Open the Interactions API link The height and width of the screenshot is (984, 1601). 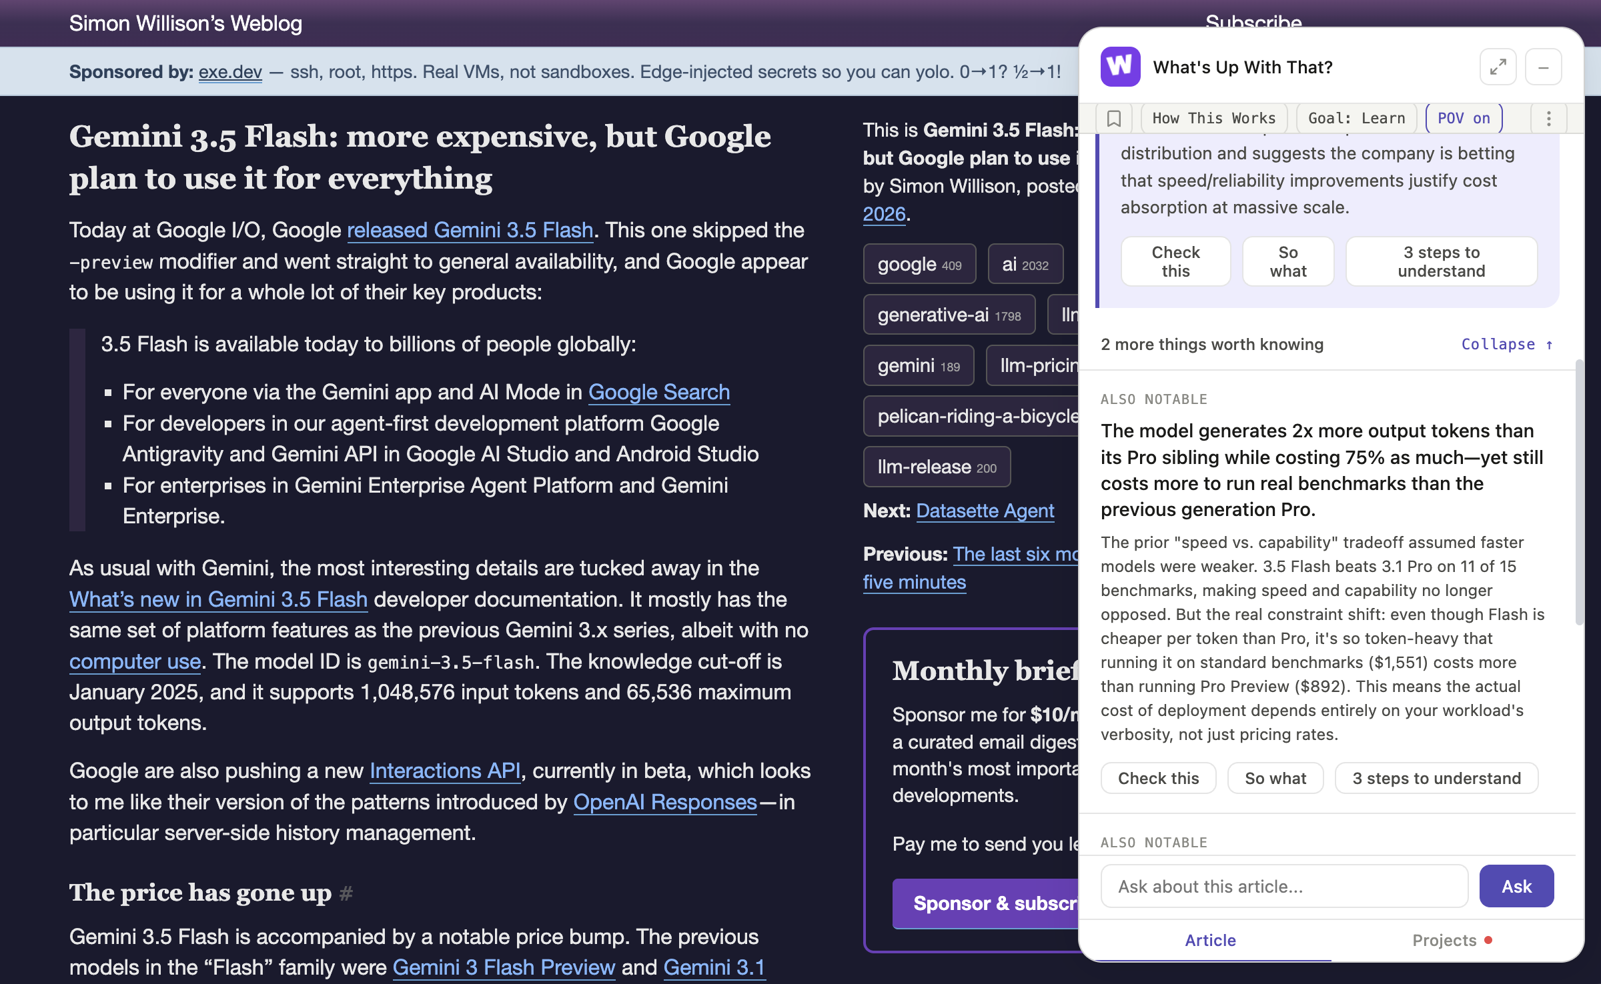(445, 771)
